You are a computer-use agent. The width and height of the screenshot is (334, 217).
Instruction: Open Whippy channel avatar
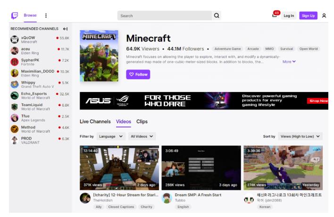coord(15,84)
